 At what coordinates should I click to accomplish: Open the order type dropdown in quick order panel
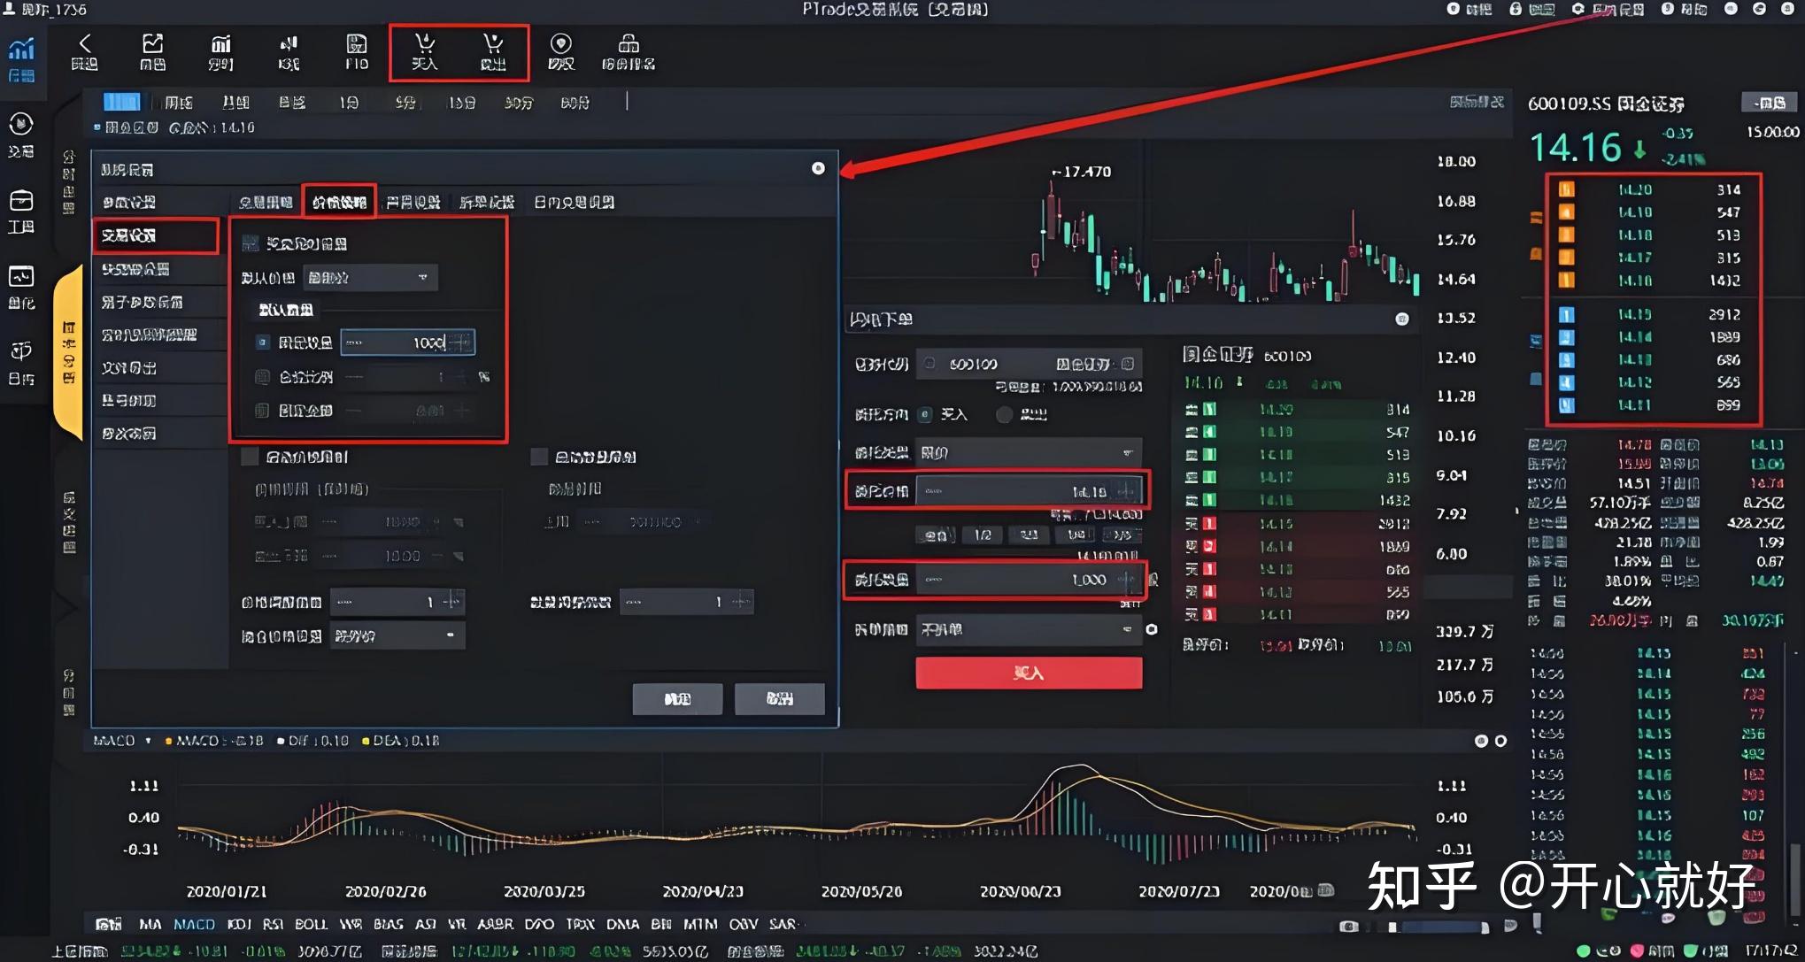click(x=1027, y=452)
